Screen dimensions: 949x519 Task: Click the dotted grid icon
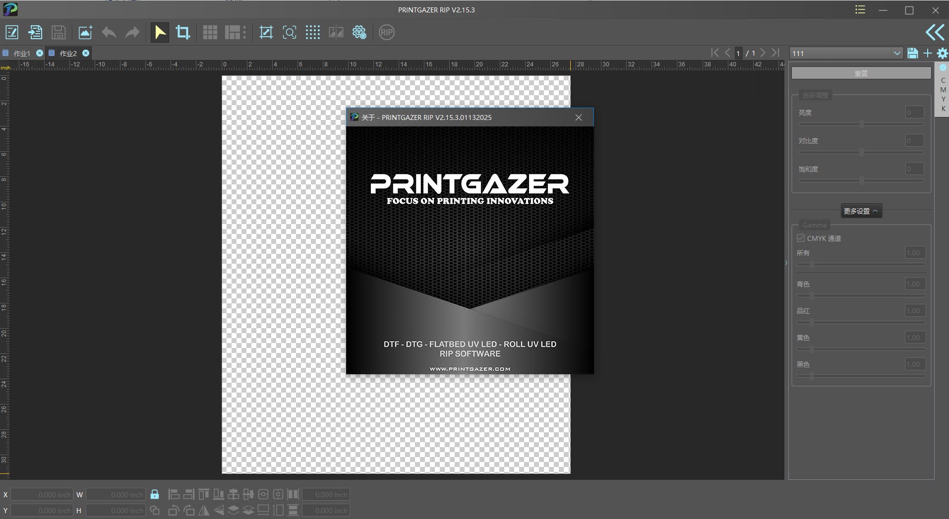(313, 33)
